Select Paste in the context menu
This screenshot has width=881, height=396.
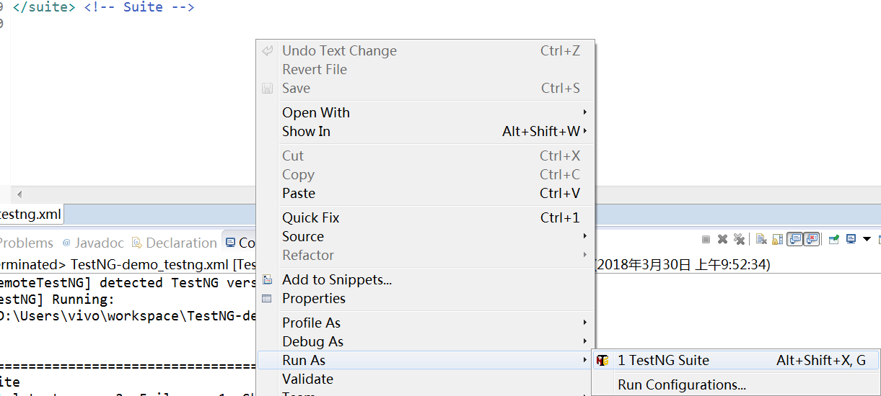click(299, 193)
